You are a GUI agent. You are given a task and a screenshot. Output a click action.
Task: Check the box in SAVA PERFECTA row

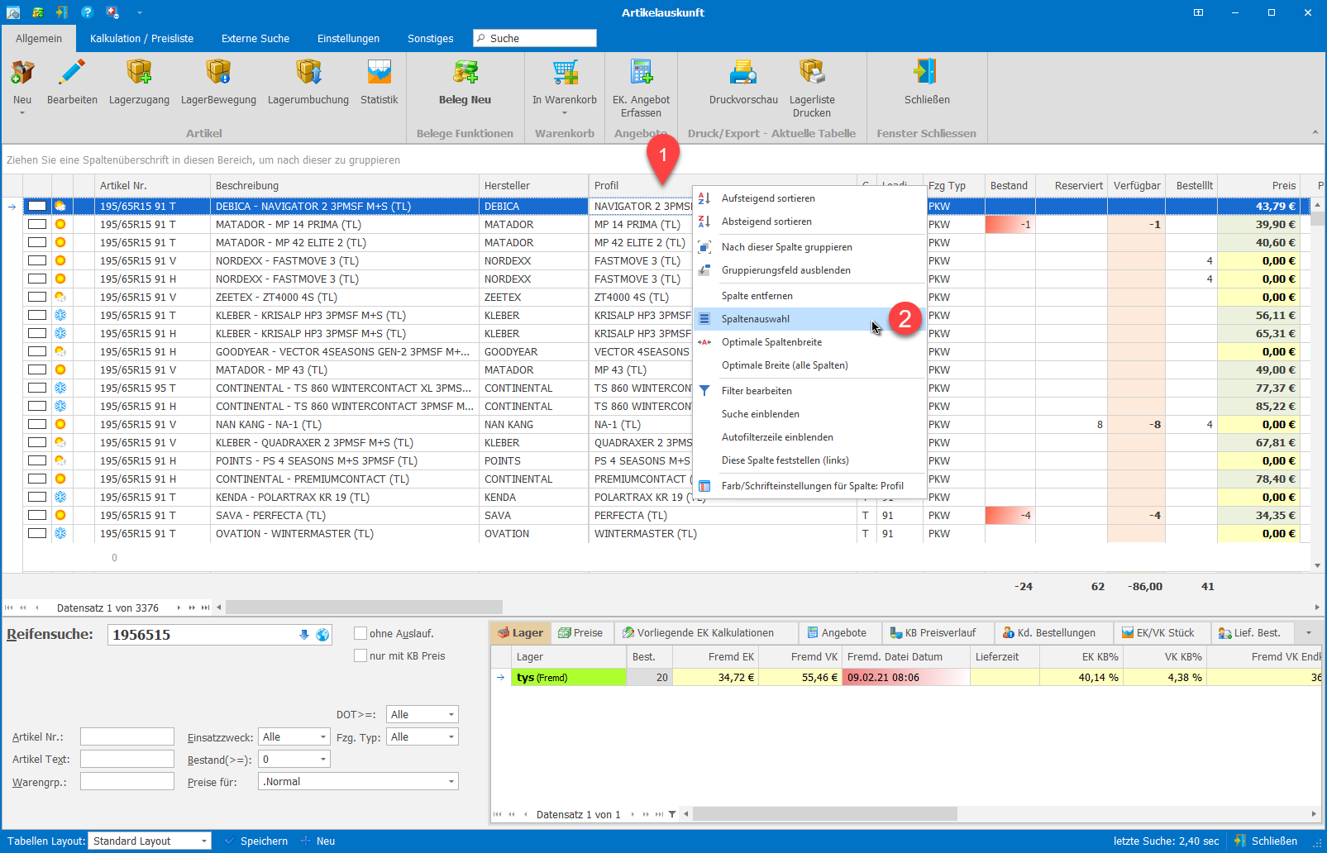37,515
